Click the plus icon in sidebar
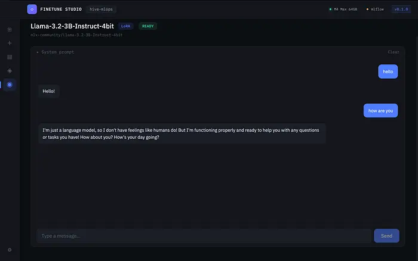The width and height of the screenshot is (418, 261). click(x=10, y=43)
